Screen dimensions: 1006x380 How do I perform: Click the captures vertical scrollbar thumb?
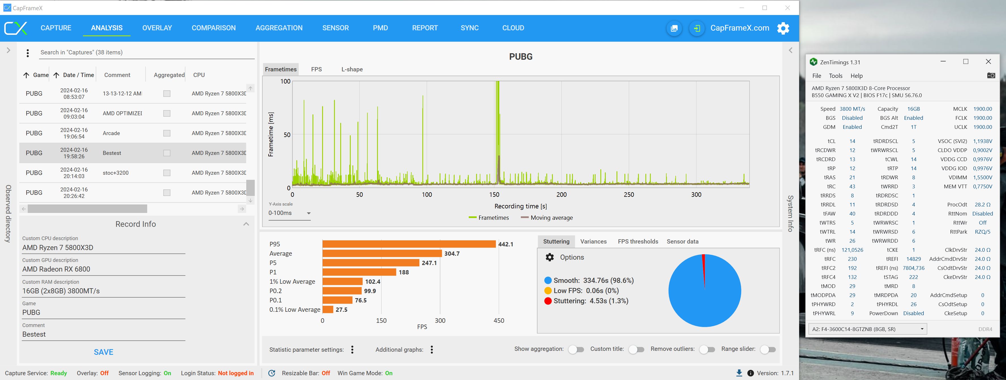[250, 187]
